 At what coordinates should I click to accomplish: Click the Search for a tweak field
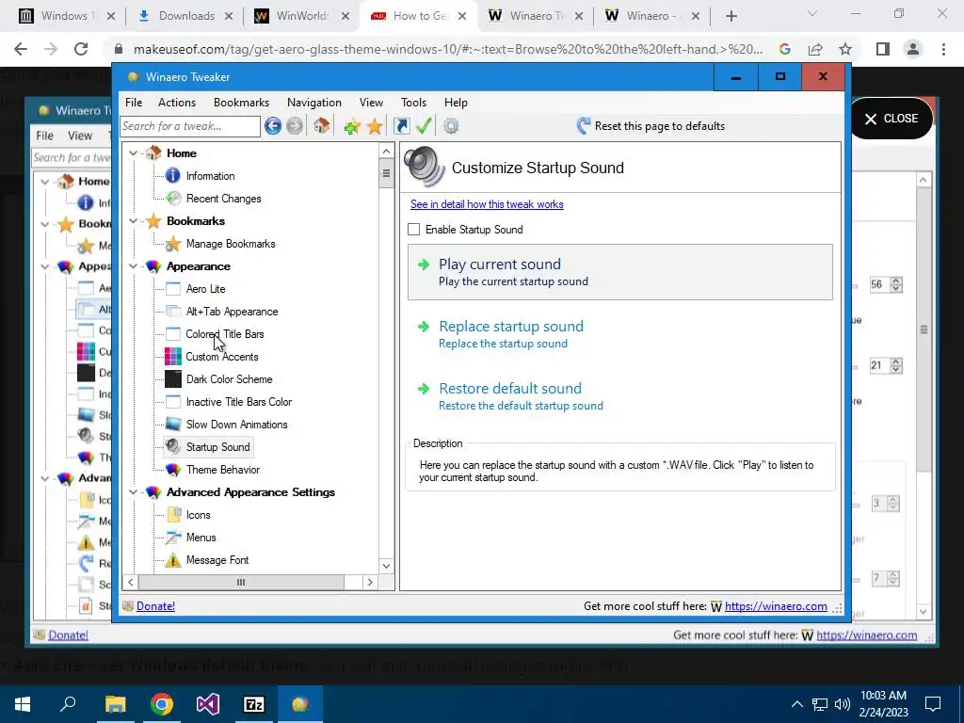[190, 126]
